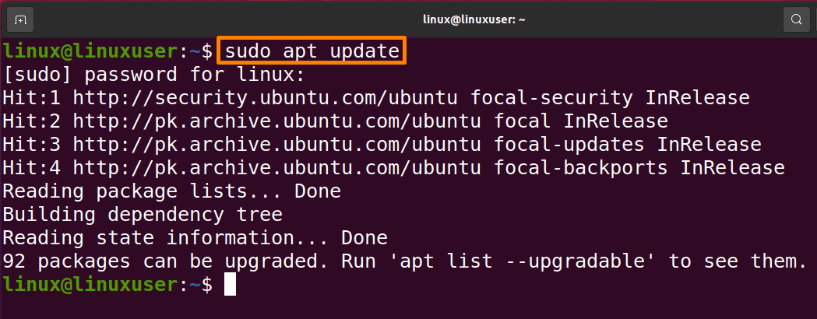Screen dimensions: 817x319
Task: Open a new terminal tab
Action: pyautogui.click(x=20, y=19)
